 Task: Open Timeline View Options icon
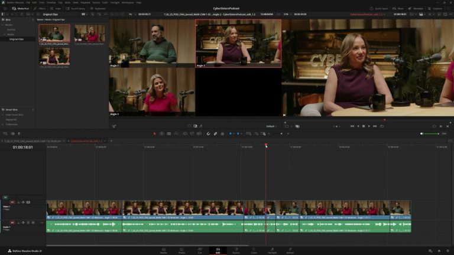(x=5, y=133)
